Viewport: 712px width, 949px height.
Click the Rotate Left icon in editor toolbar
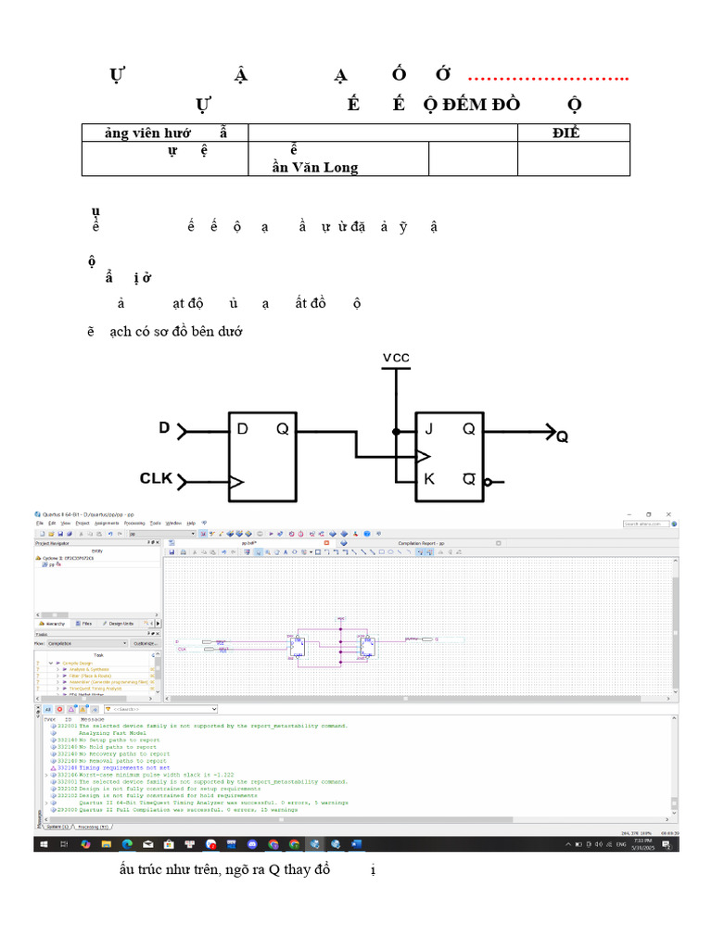point(458,552)
